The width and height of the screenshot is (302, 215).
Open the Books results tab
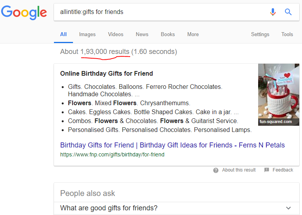168,34
